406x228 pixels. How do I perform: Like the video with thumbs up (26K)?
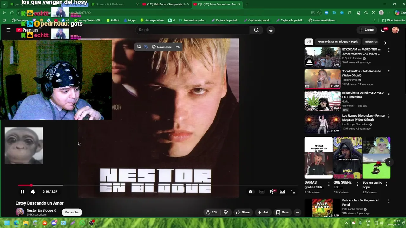click(212, 212)
